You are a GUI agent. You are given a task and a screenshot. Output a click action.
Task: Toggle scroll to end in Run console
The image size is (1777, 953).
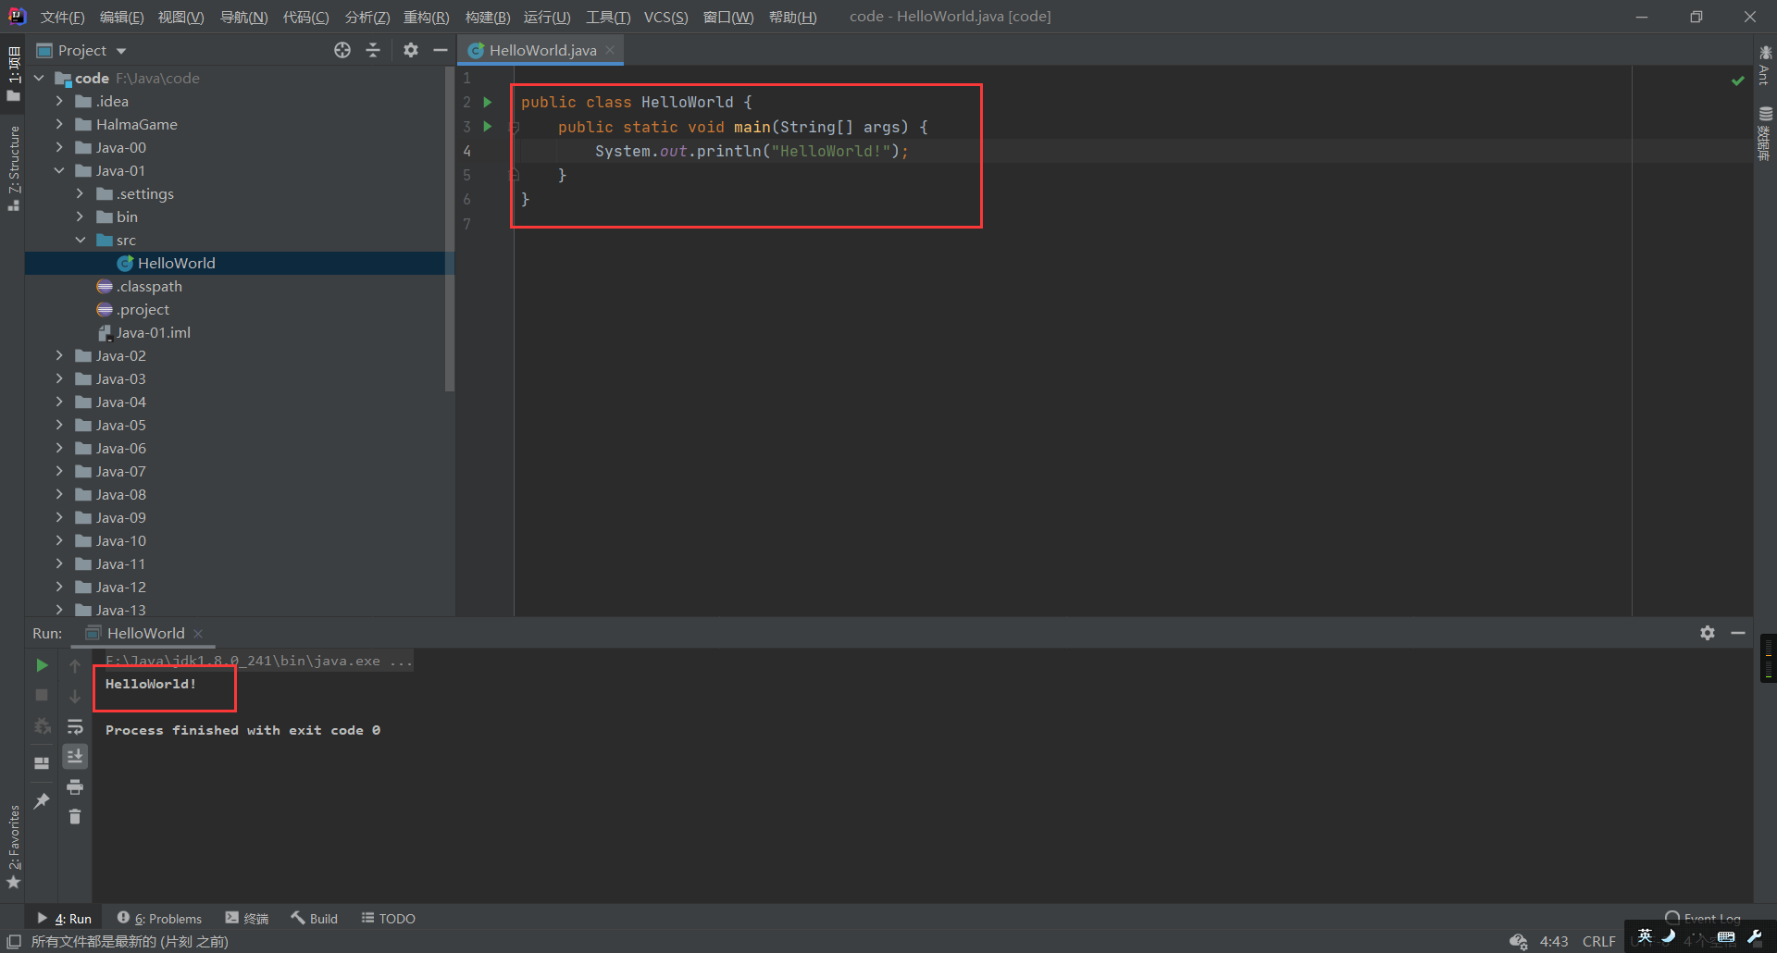[75, 756]
